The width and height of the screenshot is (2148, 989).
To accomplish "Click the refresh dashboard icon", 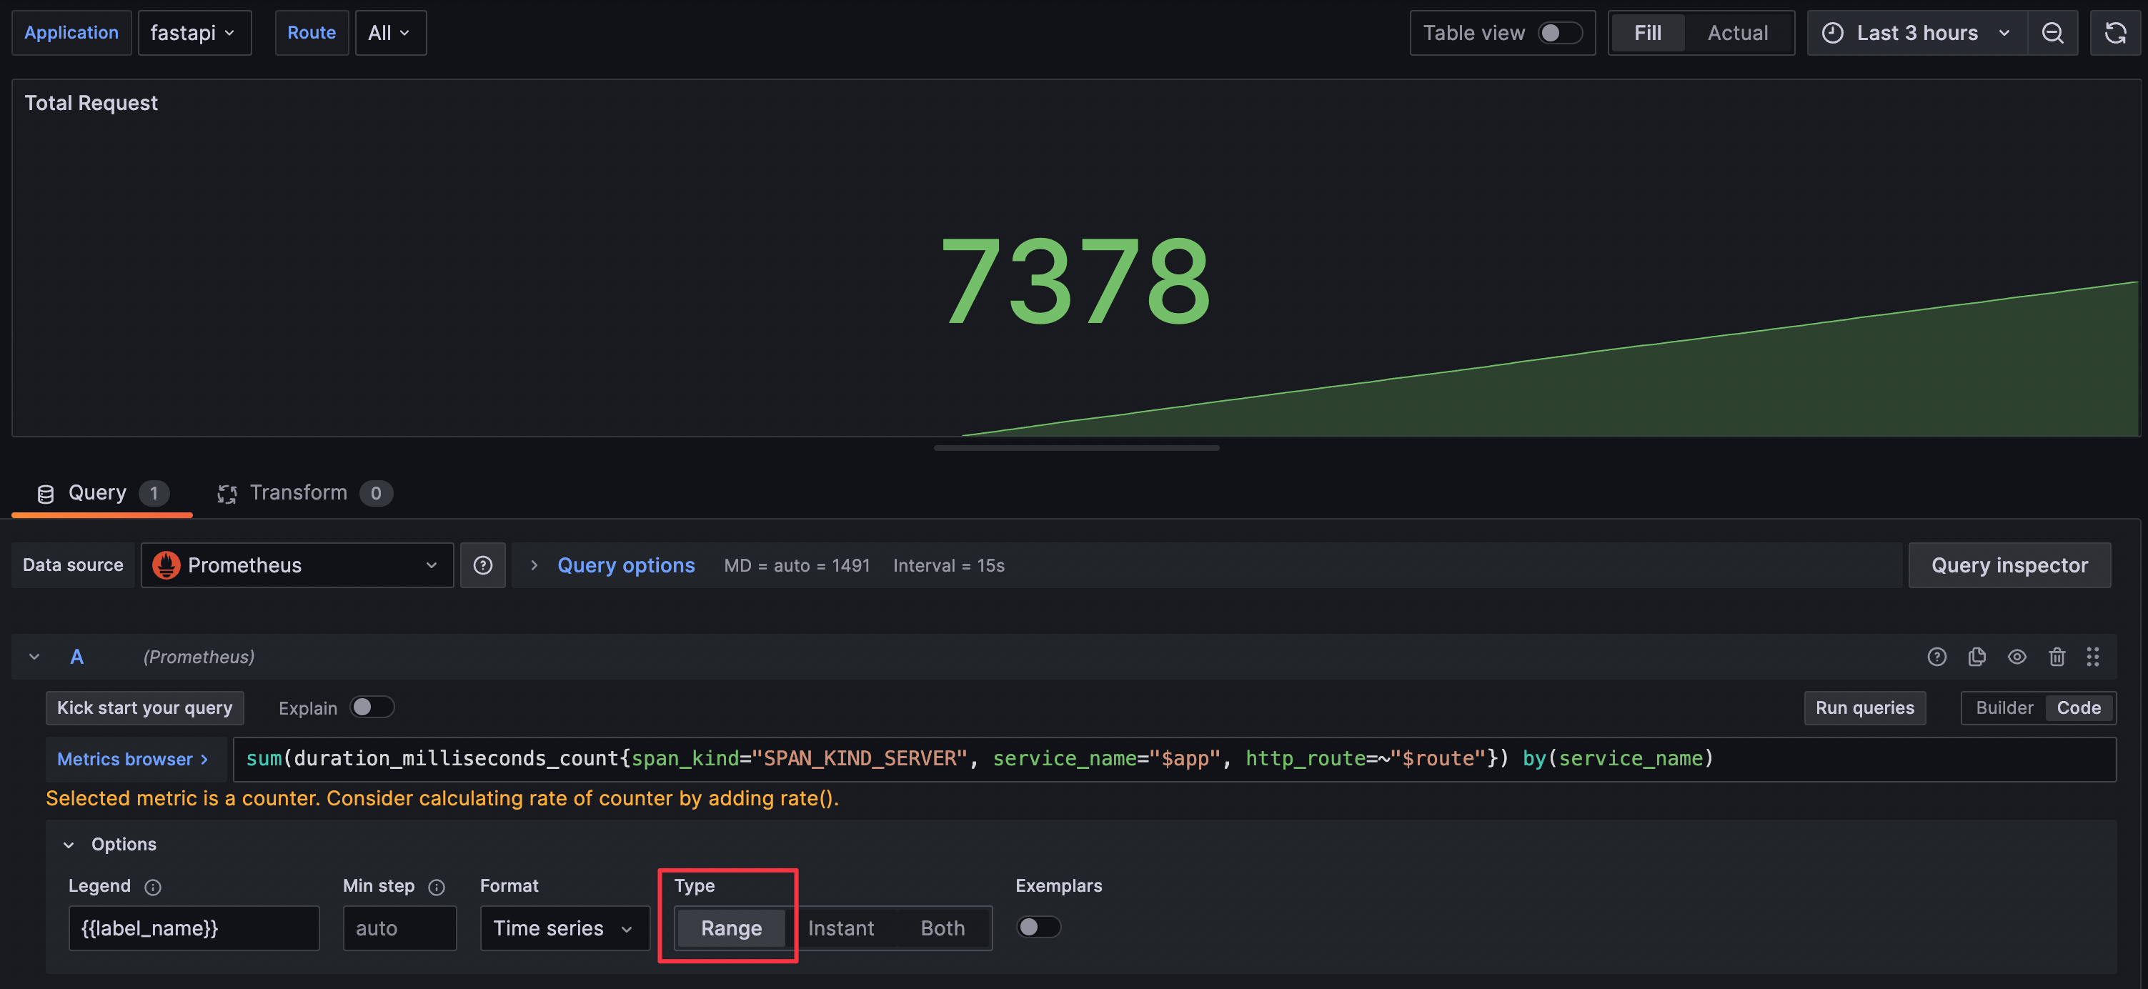I will 2114,33.
